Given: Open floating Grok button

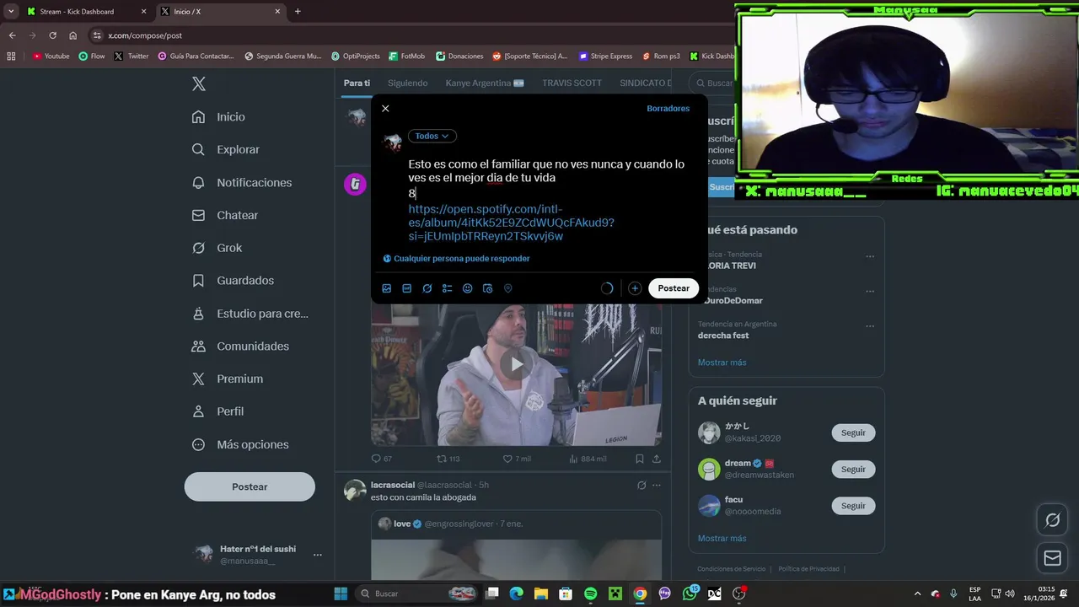Looking at the screenshot, I should [x=1053, y=520].
